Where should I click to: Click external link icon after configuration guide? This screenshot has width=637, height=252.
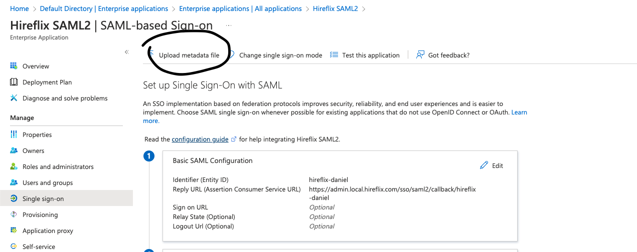234,139
